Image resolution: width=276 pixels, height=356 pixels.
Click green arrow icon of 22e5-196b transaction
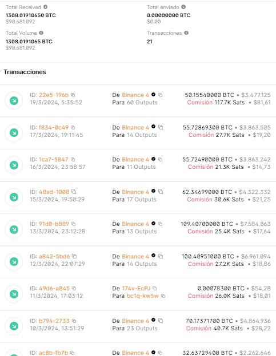click(x=14, y=100)
